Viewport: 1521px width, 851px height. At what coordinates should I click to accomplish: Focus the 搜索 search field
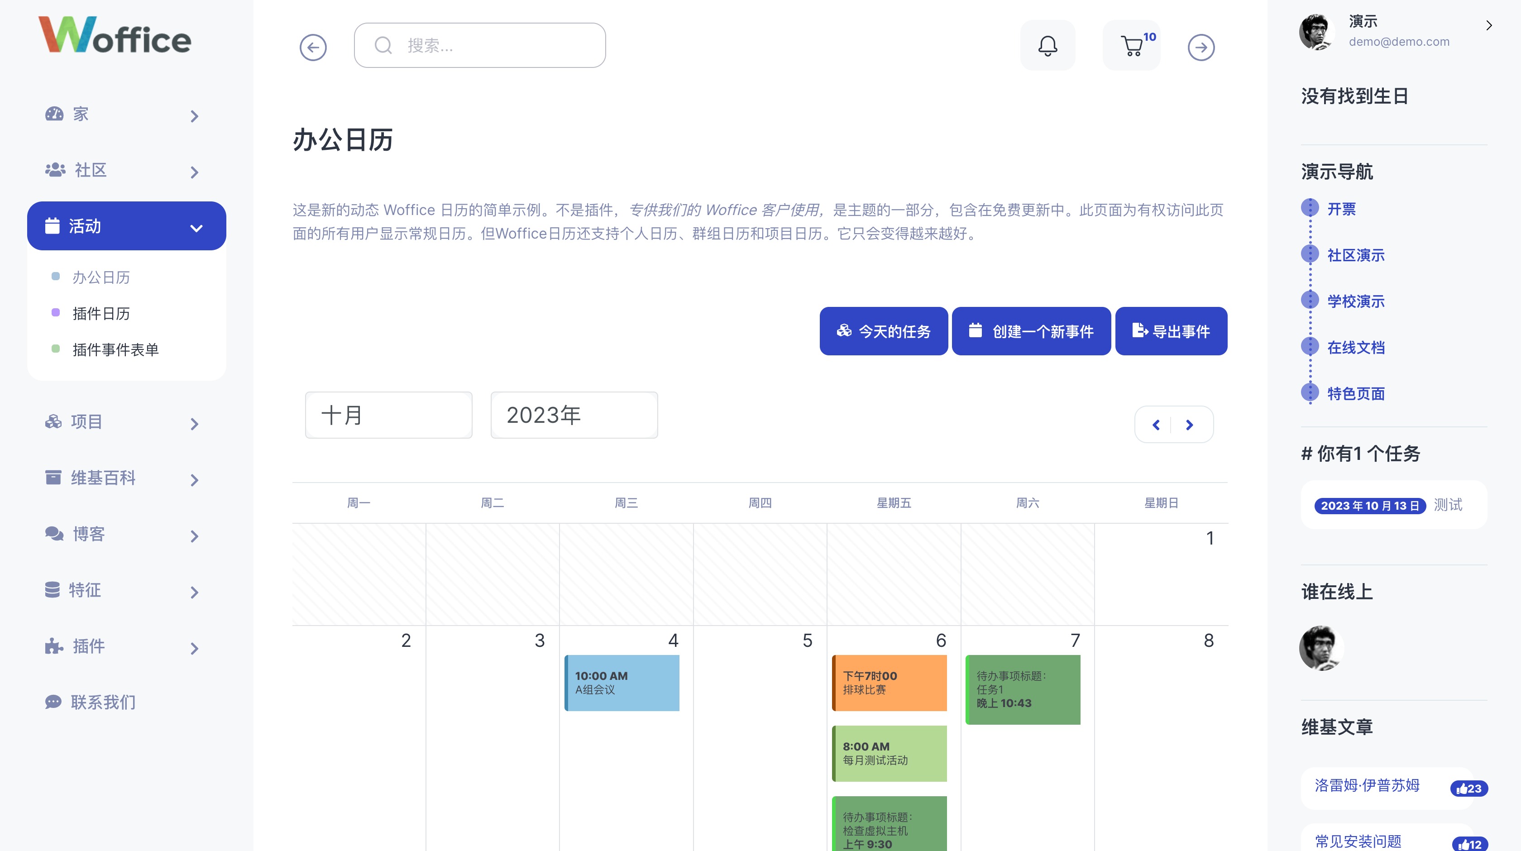click(x=479, y=45)
